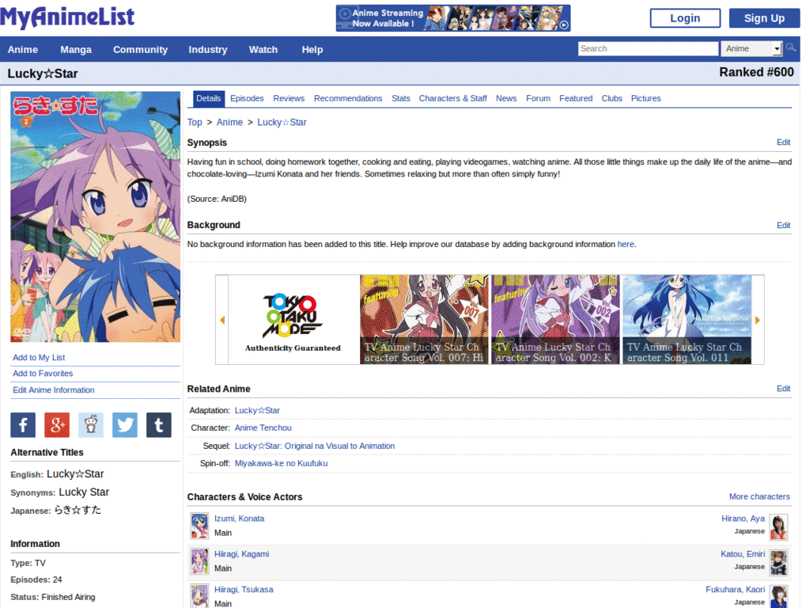The height and width of the screenshot is (608, 810).
Task: Select the Add to My List link
Action: pos(39,357)
